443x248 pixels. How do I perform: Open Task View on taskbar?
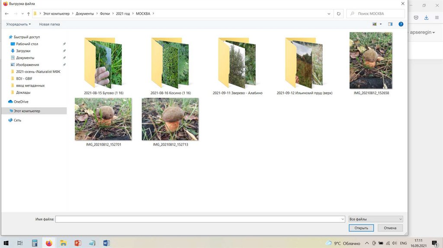(20, 243)
